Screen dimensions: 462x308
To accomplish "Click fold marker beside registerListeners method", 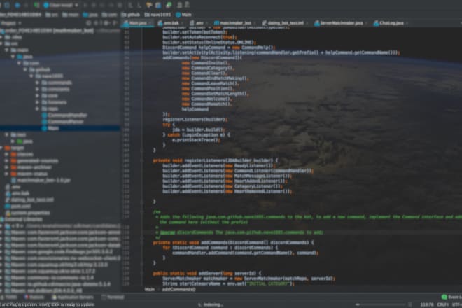I will (141, 160).
